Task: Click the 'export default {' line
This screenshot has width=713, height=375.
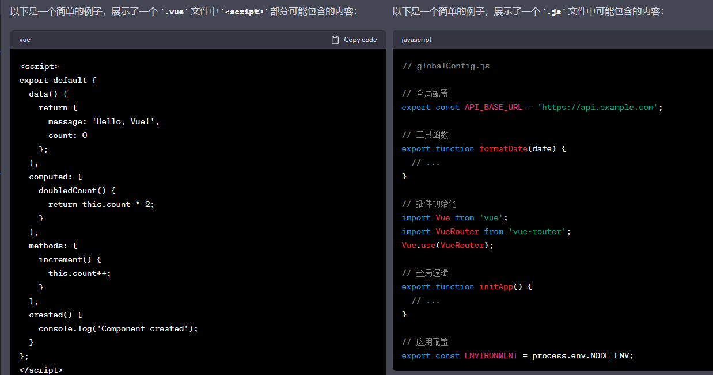Action: click(58, 80)
